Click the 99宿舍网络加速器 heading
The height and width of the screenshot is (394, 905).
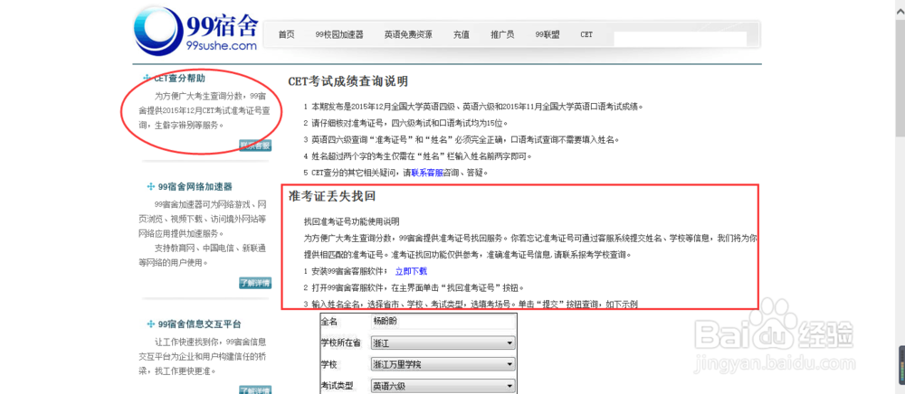[x=195, y=187]
